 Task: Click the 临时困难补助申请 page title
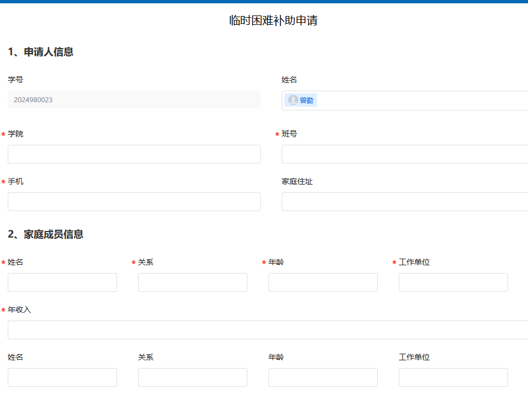point(273,20)
